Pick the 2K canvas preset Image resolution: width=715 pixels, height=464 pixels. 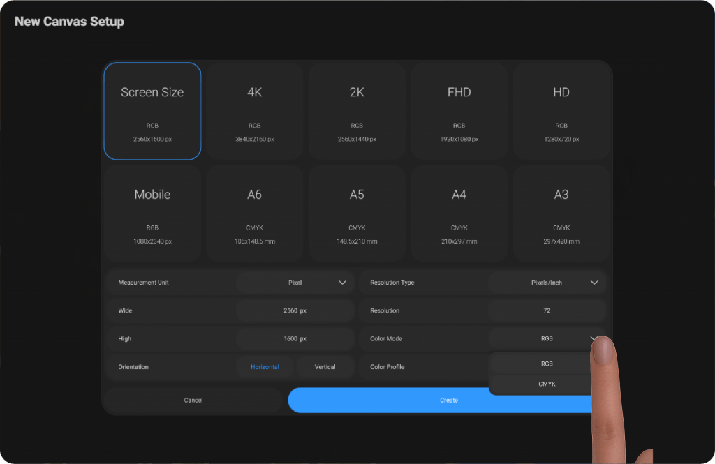(x=357, y=112)
